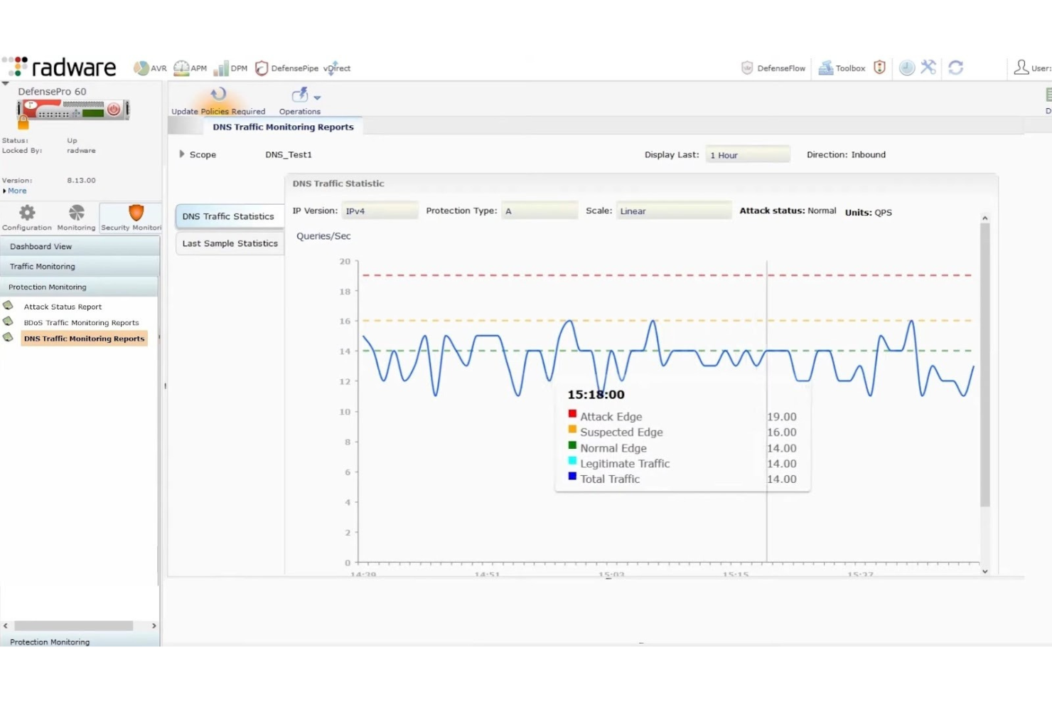This screenshot has height=702, width=1052.
Task: Select Security Monitoring shield perspective
Action: click(136, 212)
